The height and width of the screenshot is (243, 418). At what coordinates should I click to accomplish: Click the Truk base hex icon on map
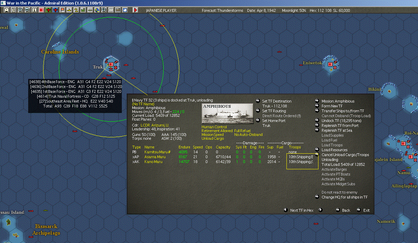[111, 64]
